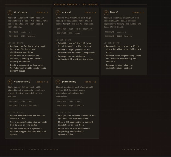Select the FOXHOUND: $110M funding tag
This screenshot has width=171, height=157.
(118, 36)
